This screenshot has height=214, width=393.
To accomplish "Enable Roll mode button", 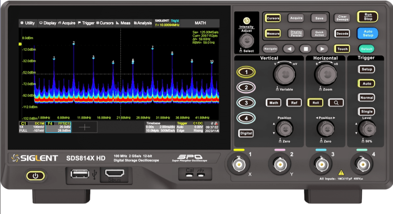I will tap(315, 103).
